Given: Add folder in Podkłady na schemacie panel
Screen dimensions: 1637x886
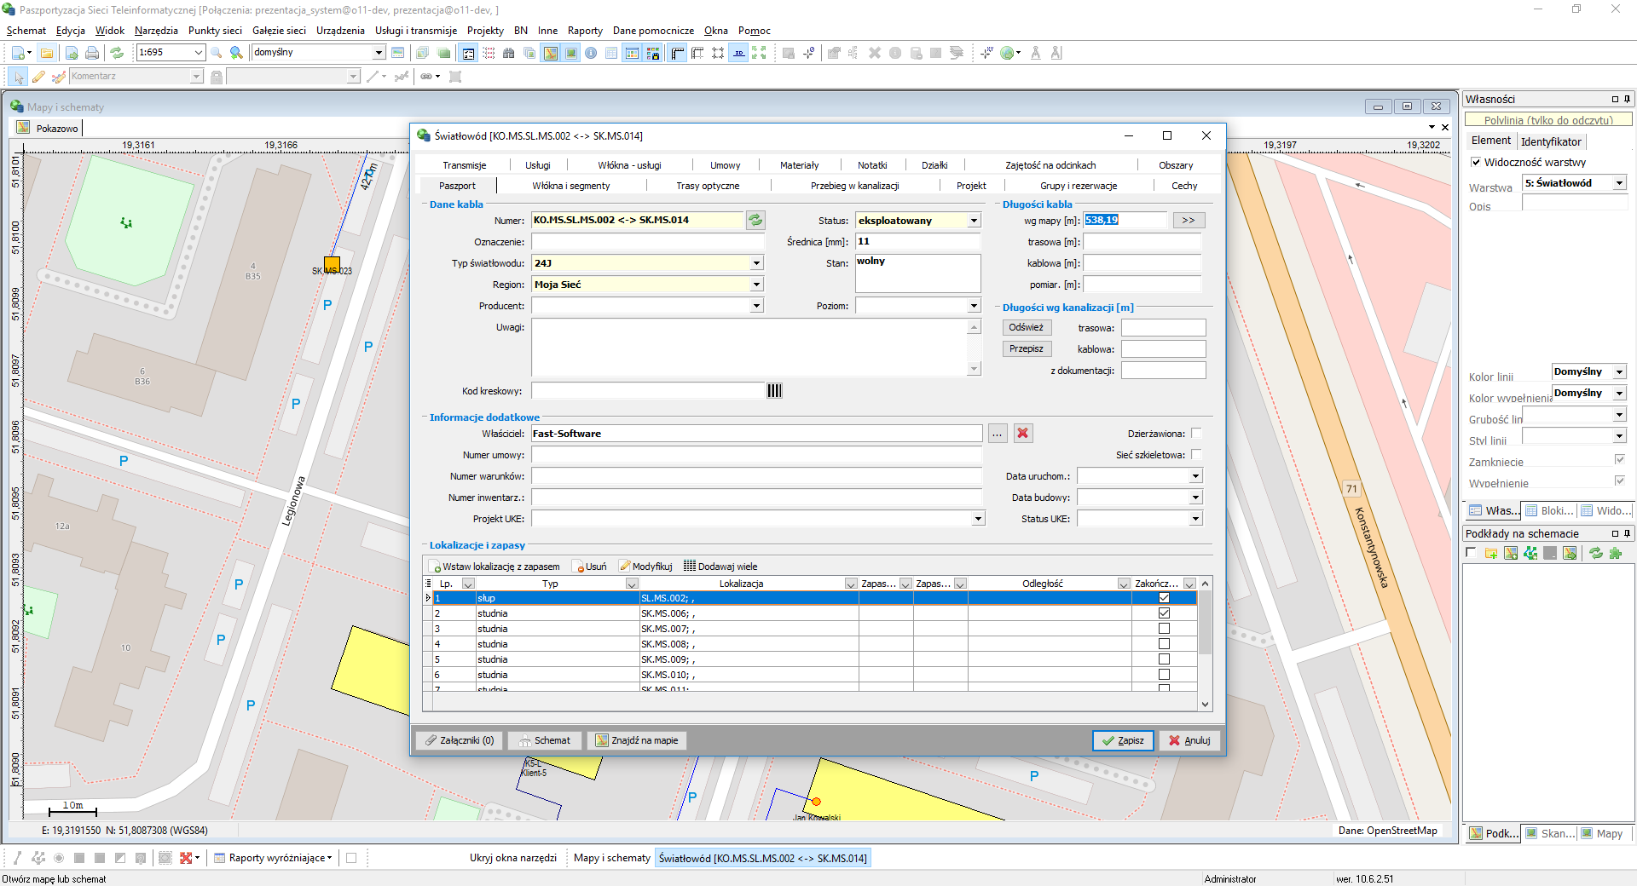Looking at the screenshot, I should 1491,554.
